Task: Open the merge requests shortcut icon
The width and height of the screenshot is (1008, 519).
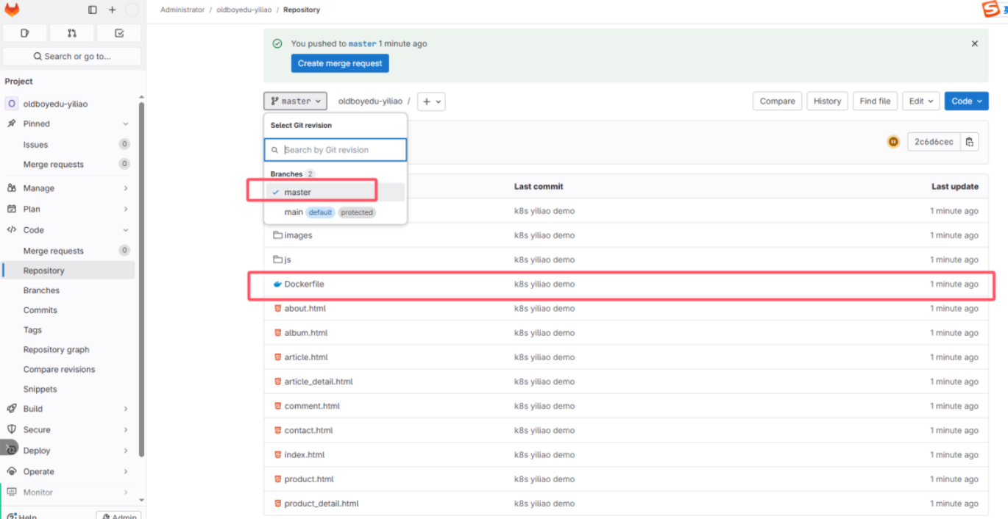Action: tap(71, 33)
